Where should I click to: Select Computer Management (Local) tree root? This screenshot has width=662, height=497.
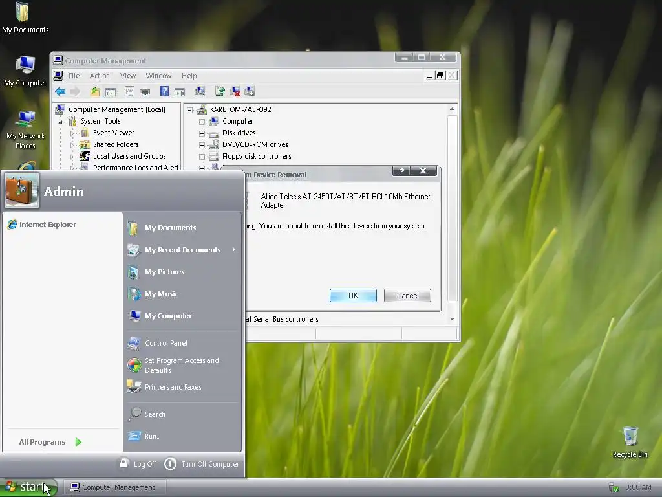pyautogui.click(x=117, y=109)
